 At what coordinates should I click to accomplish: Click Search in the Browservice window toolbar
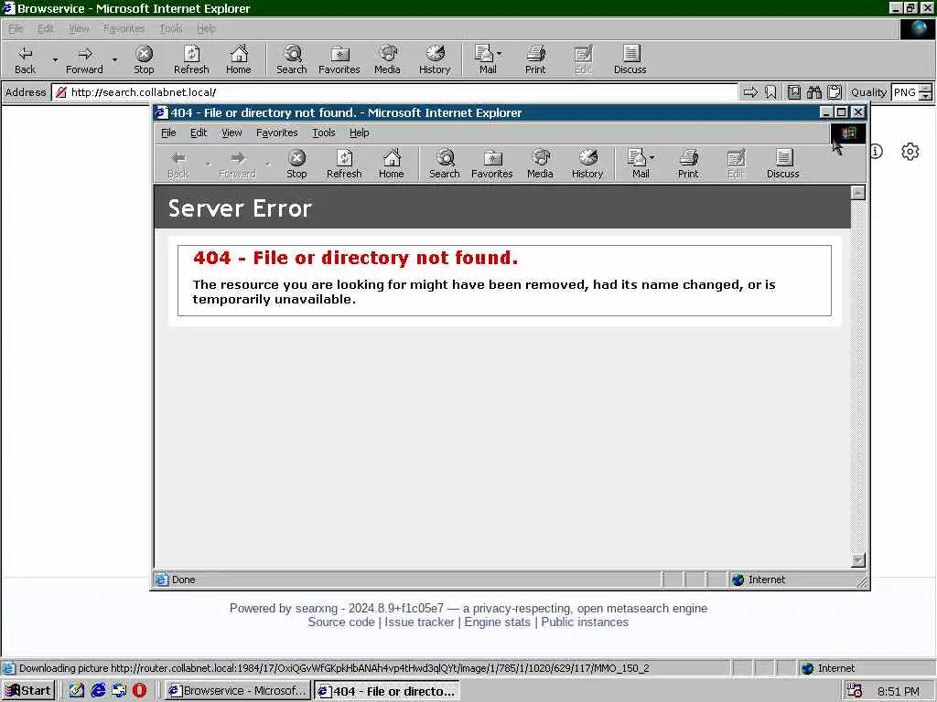pyautogui.click(x=292, y=59)
